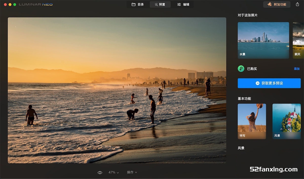This screenshot has height=179, width=304.
Task: Select the 水景 preset thumbnail
Action: pyautogui.click(x=263, y=40)
